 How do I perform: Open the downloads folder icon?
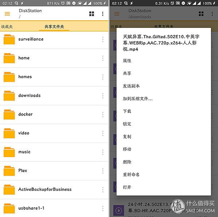pyautogui.click(x=9, y=96)
